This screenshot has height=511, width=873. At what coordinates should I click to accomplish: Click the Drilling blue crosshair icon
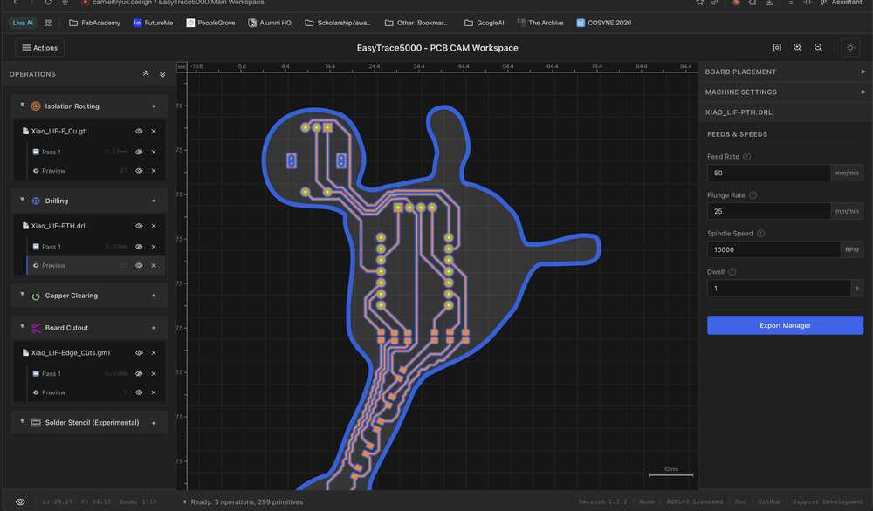coord(36,201)
